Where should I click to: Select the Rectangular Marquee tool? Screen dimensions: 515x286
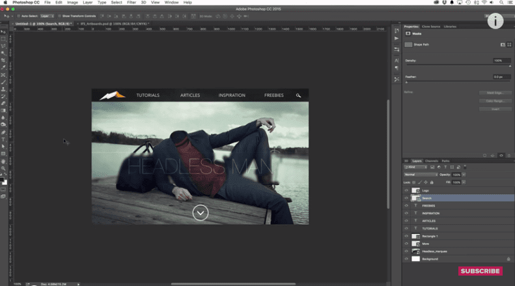point(3,39)
